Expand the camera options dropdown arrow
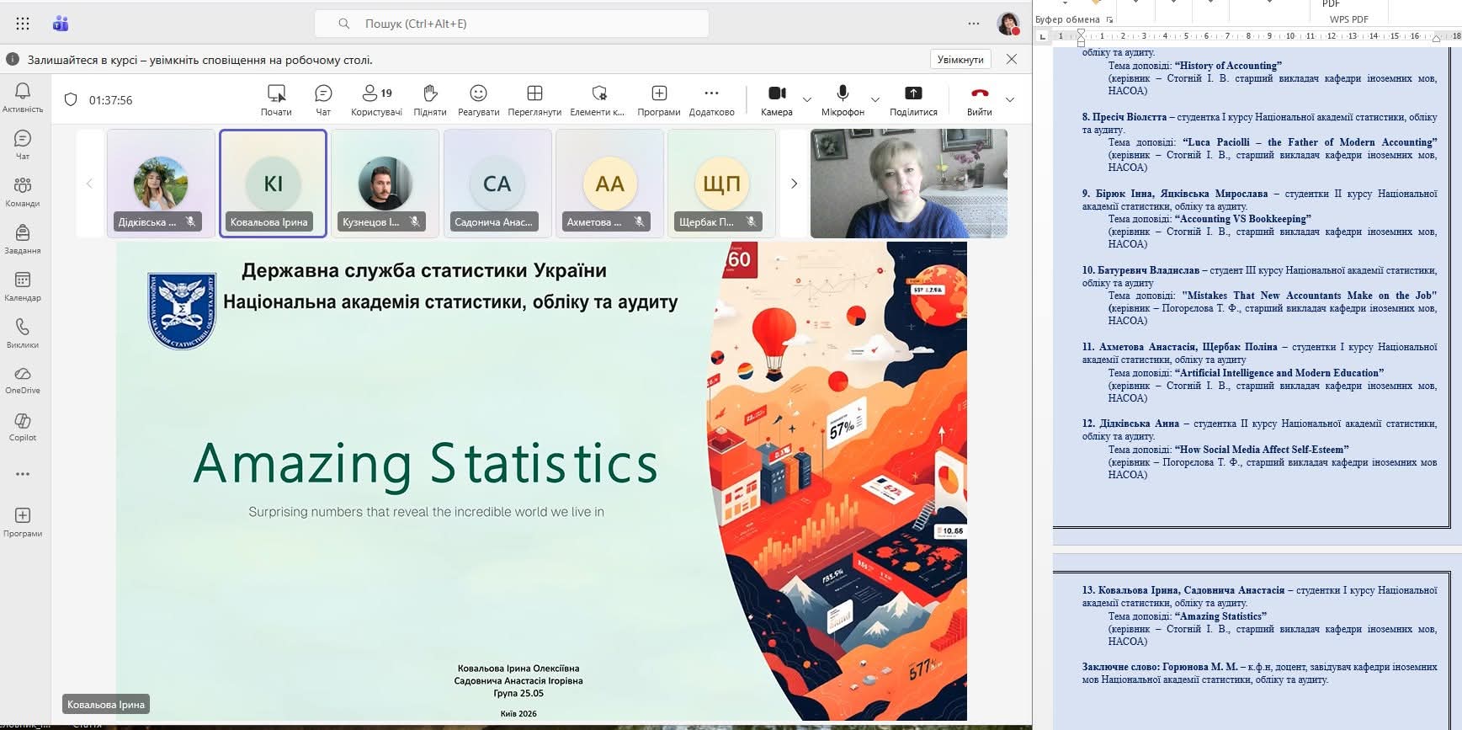Viewport: 1462px width, 730px height. 807,99
